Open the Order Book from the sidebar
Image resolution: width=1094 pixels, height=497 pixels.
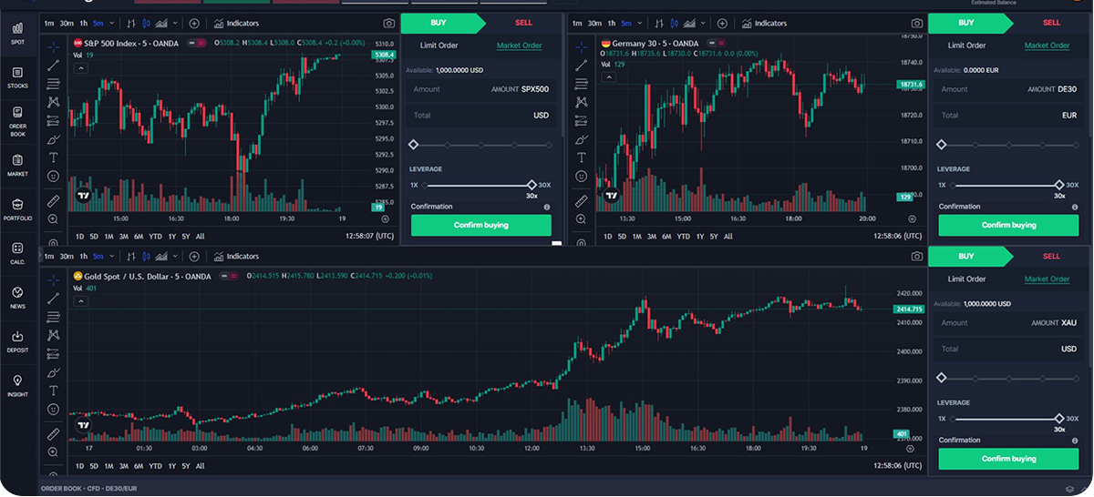pos(18,118)
